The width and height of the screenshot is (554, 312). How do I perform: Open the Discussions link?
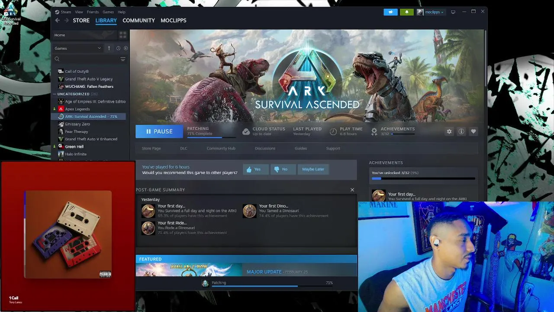(265, 148)
